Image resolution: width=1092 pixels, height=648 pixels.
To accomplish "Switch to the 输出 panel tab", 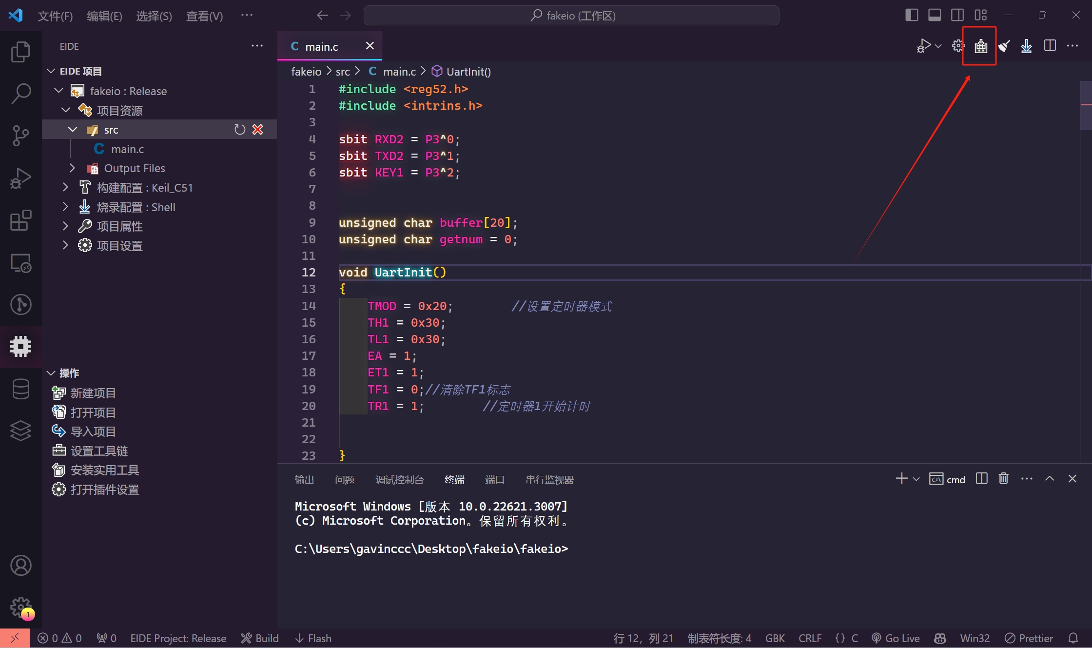I will tap(304, 480).
